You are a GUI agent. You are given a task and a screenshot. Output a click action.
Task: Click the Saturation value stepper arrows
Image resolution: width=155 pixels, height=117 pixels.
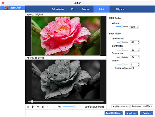coord(138,57)
